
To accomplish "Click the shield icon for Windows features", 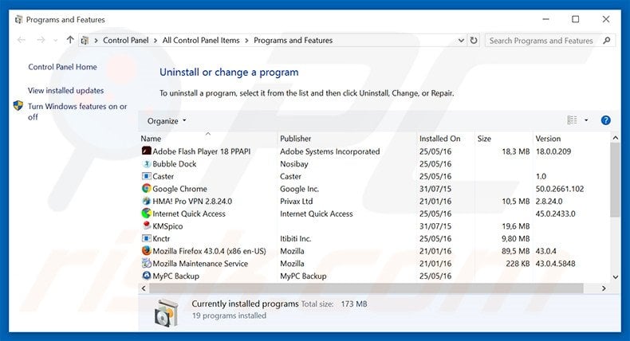I will pyautogui.click(x=18, y=106).
